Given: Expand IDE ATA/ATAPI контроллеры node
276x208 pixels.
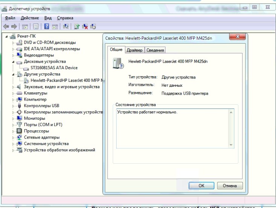Looking at the screenshot, I should tap(13, 49).
